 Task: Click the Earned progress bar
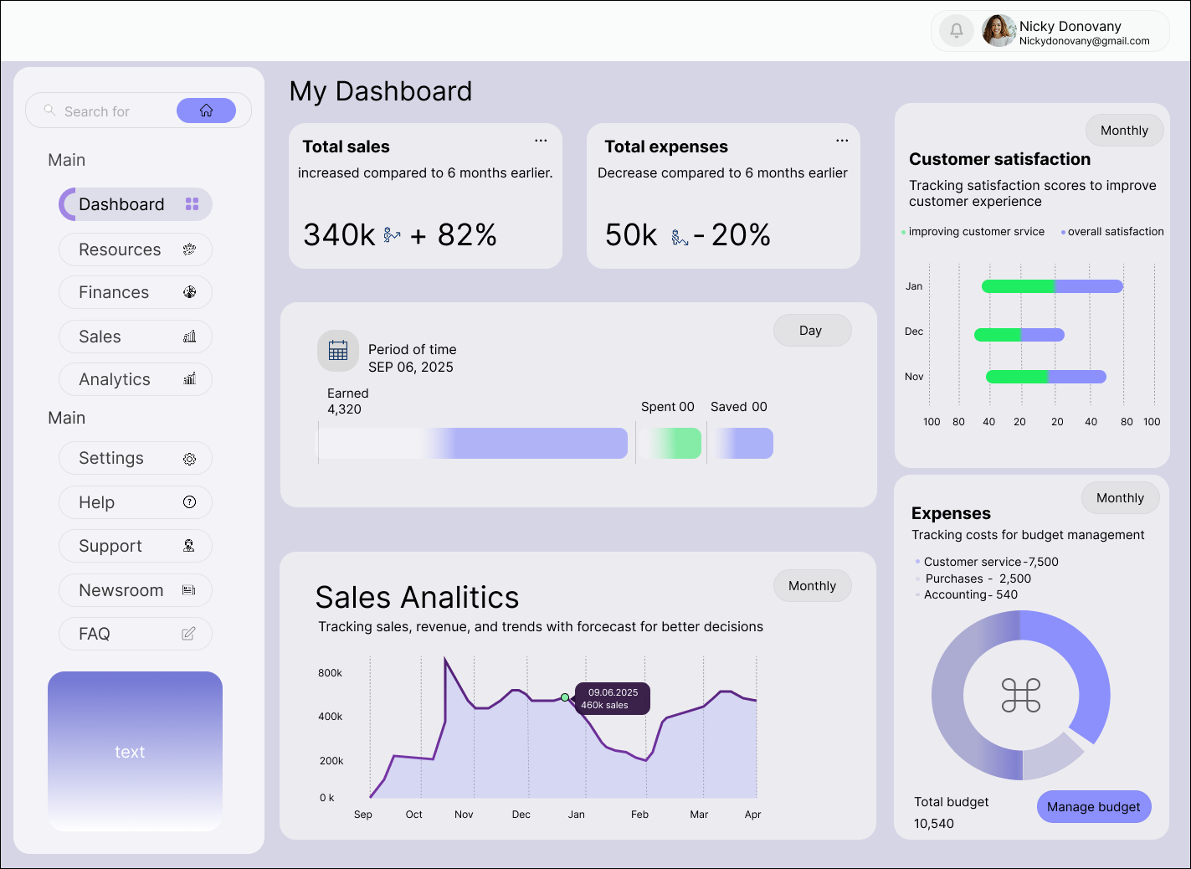(473, 443)
